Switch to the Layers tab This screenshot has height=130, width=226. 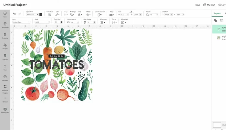point(217,13)
